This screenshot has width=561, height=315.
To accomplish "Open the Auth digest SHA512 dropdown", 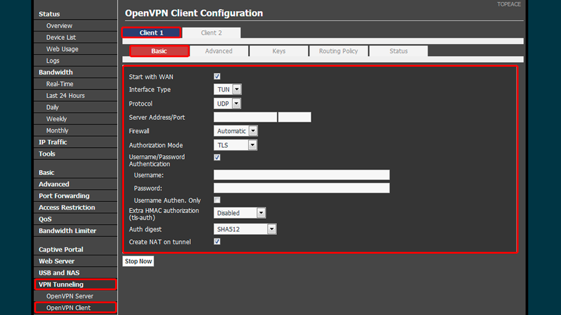I will pos(244,229).
